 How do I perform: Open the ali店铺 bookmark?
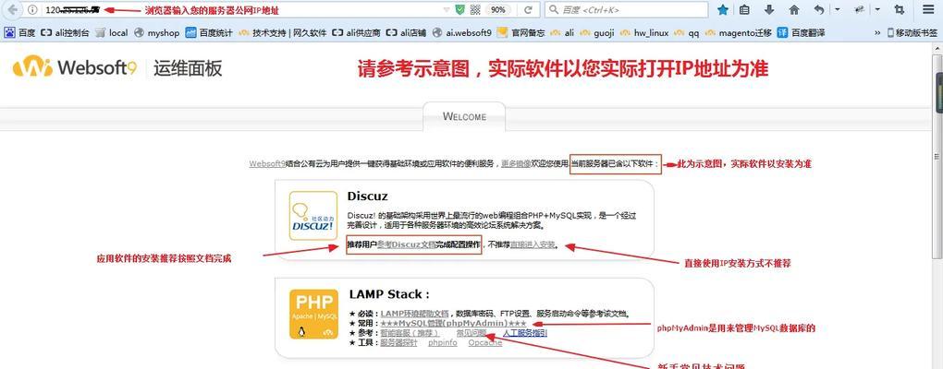[x=406, y=33]
